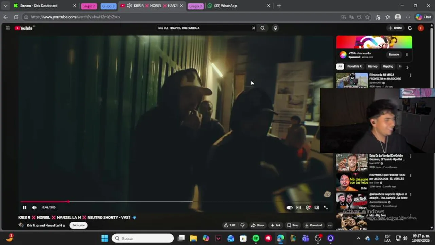Dislike the video
The width and height of the screenshot is (435, 245).
pos(242,225)
